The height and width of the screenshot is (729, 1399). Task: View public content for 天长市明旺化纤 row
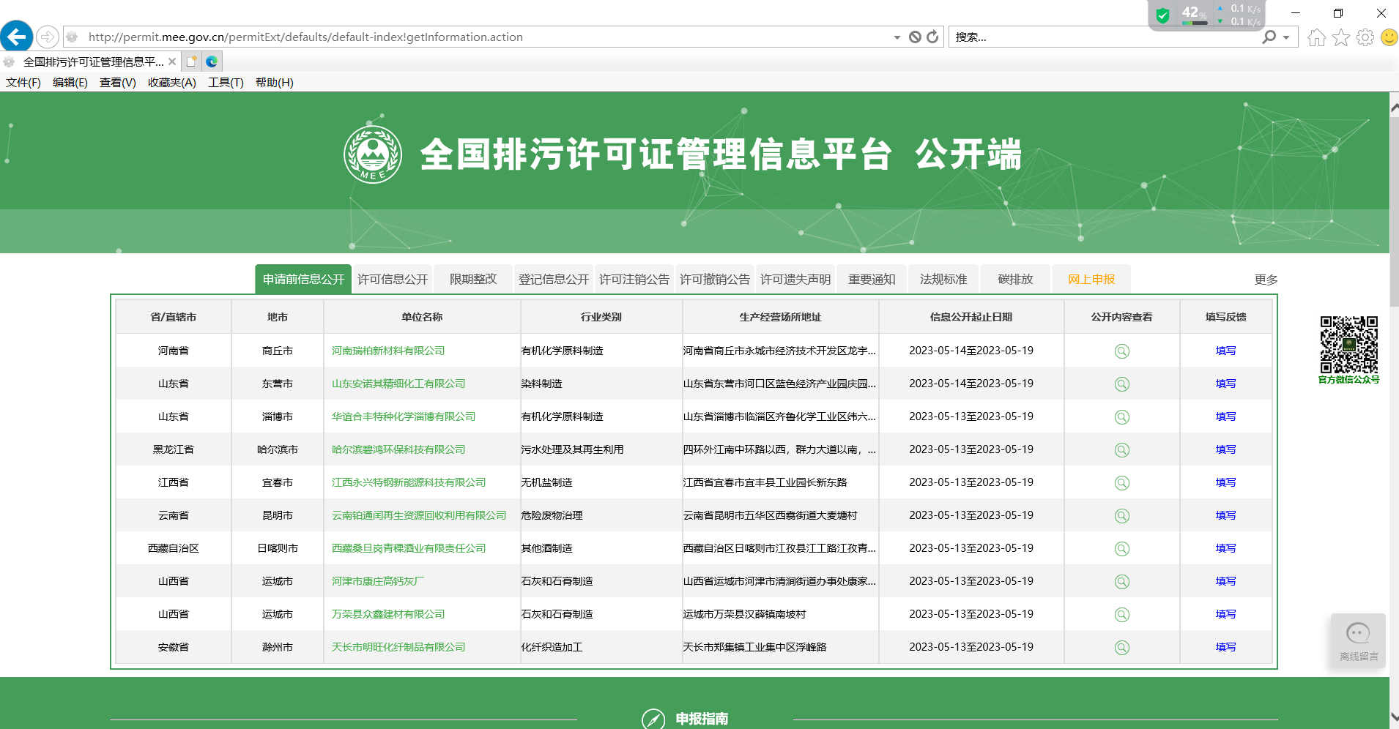[x=1121, y=648]
